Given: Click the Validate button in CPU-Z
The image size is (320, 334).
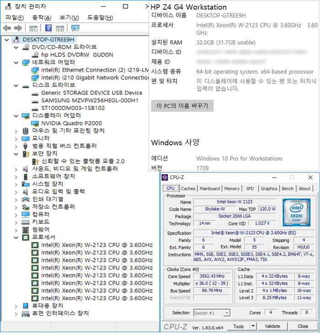Looking at the screenshot, I should click(x=272, y=326).
